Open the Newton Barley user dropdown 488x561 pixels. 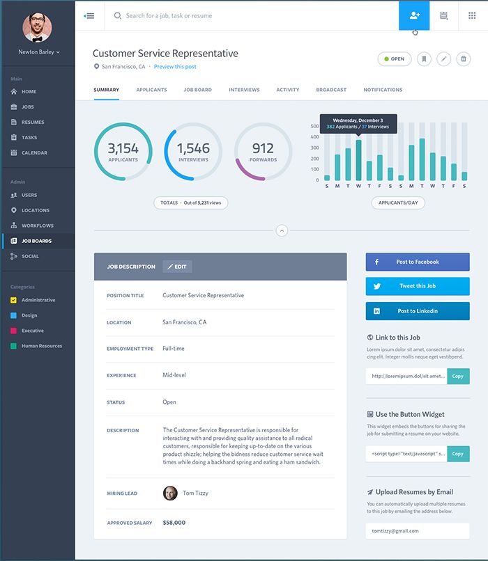[x=38, y=52]
